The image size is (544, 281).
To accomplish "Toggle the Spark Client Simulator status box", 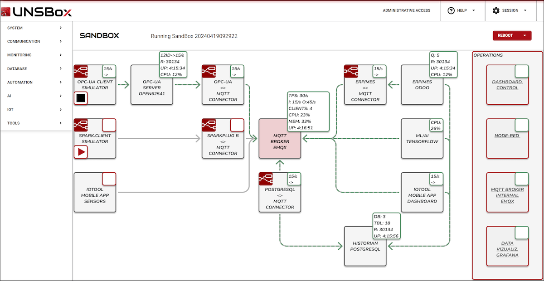I will pyautogui.click(x=109, y=125).
